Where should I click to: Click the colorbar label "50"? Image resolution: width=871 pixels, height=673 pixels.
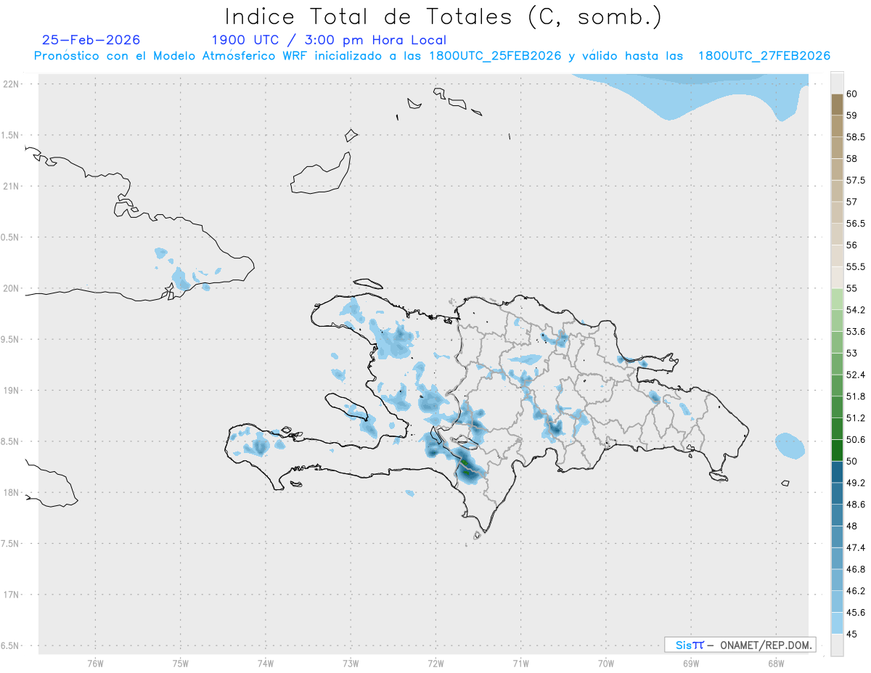coord(851,462)
